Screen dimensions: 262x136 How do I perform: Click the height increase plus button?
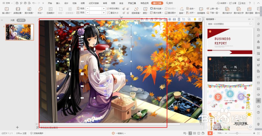click(x=104, y=9)
